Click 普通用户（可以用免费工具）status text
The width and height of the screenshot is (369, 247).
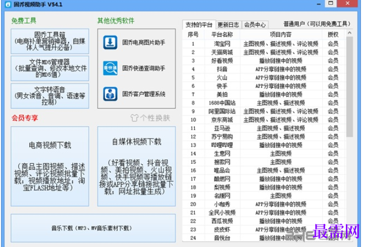(317, 24)
